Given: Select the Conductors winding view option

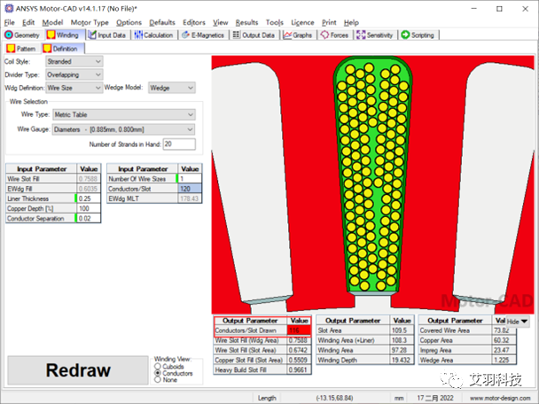Looking at the screenshot, I should [158, 373].
